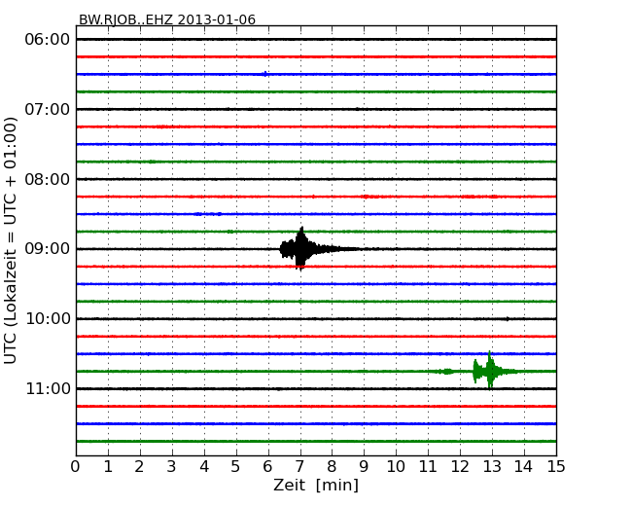This screenshot has width=632, height=506.
Task: Click x-axis tick label 9
Action: 364,467
